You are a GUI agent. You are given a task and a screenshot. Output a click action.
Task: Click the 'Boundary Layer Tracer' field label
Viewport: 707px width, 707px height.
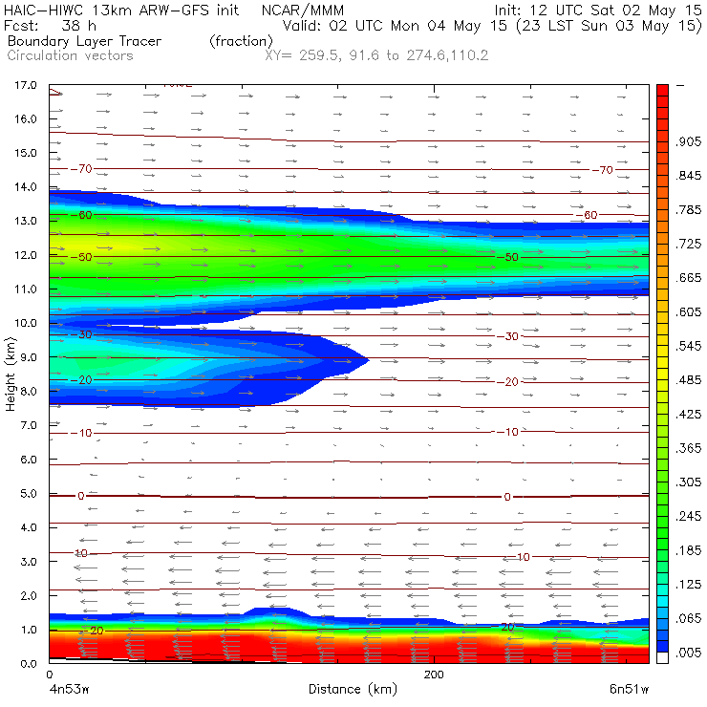click(85, 41)
